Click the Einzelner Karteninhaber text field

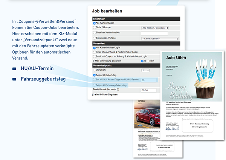point(154,33)
